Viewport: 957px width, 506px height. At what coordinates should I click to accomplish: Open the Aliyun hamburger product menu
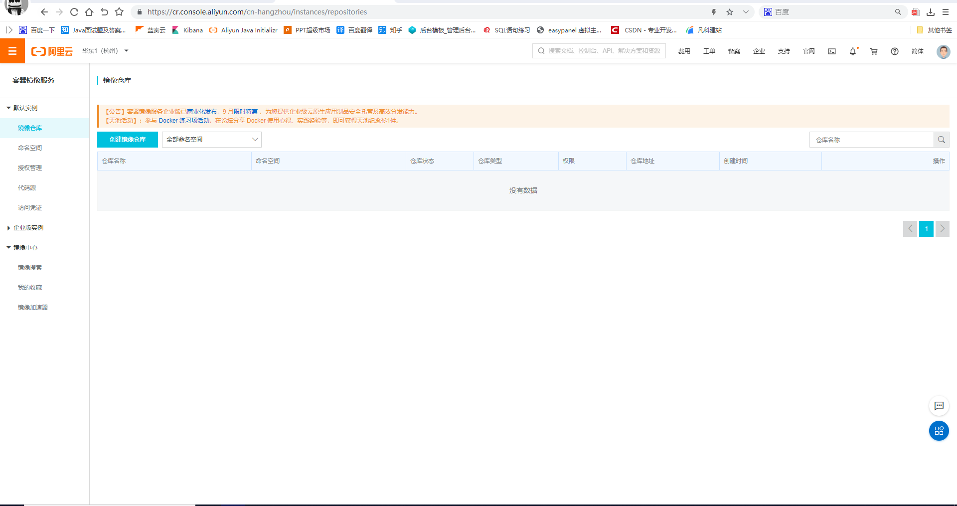point(12,51)
